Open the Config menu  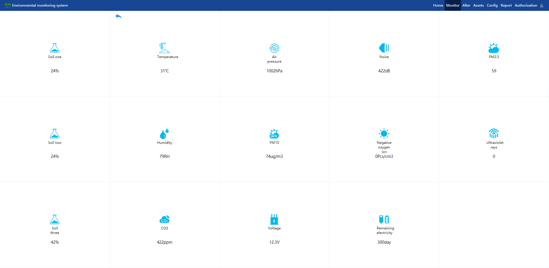[x=492, y=5]
